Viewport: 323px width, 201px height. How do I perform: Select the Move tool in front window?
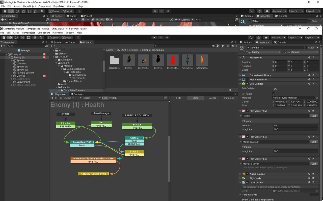pyautogui.click(x=10, y=37)
